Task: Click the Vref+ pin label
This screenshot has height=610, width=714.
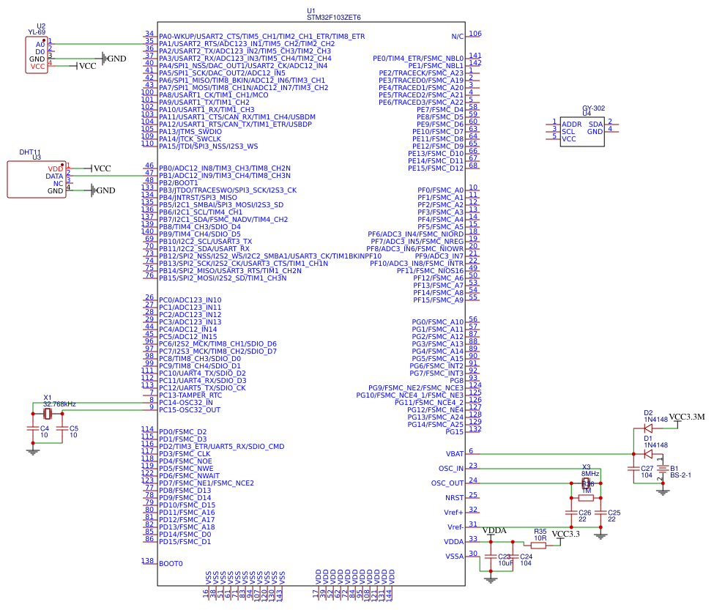Action: pos(453,513)
